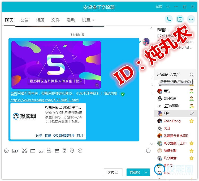Click the zoom icon on banner image
This screenshot has width=199, height=181.
(97, 85)
